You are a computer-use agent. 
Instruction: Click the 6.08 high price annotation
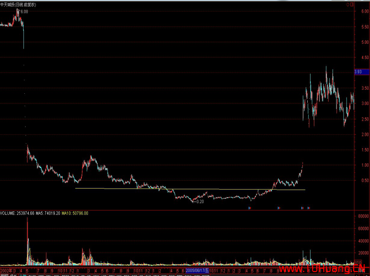24,11
